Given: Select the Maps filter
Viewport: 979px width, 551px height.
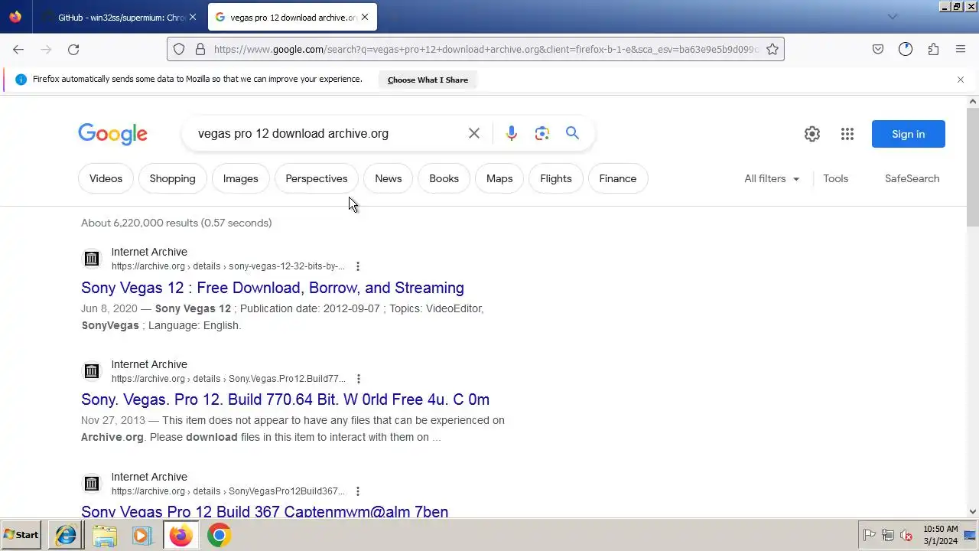Looking at the screenshot, I should pyautogui.click(x=499, y=178).
